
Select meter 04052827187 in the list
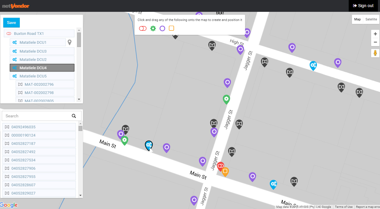pyautogui.click(x=39, y=144)
